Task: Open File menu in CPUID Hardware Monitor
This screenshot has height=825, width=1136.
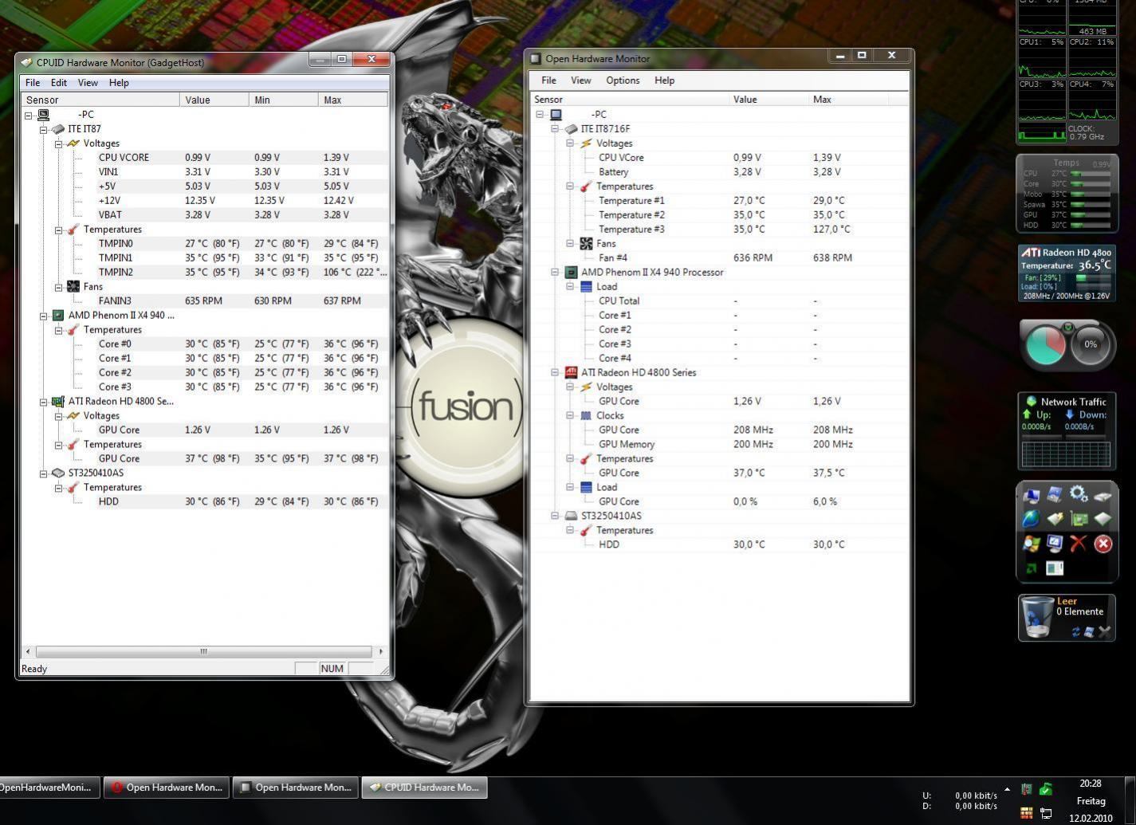Action: (x=33, y=83)
